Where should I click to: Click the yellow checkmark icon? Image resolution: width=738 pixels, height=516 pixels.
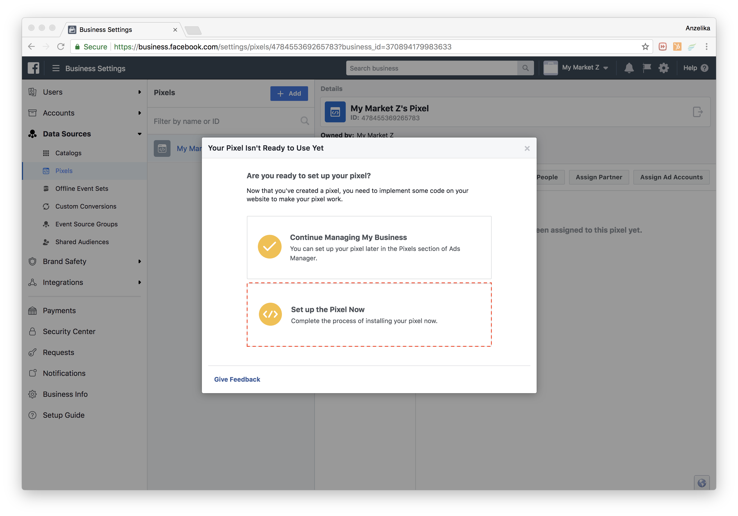(269, 247)
